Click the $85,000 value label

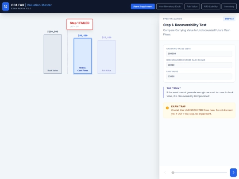coord(107,38)
